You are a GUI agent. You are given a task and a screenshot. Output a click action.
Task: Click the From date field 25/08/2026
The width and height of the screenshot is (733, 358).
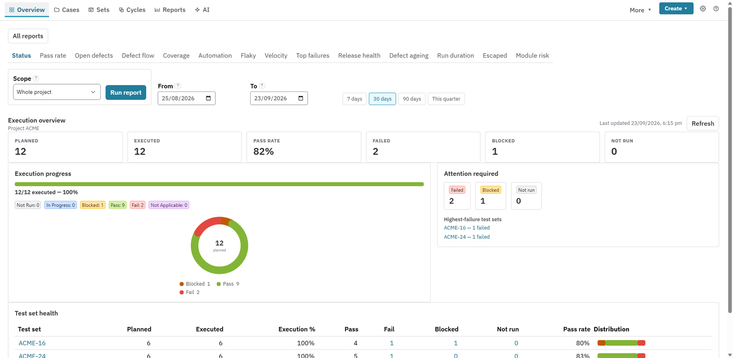click(186, 98)
